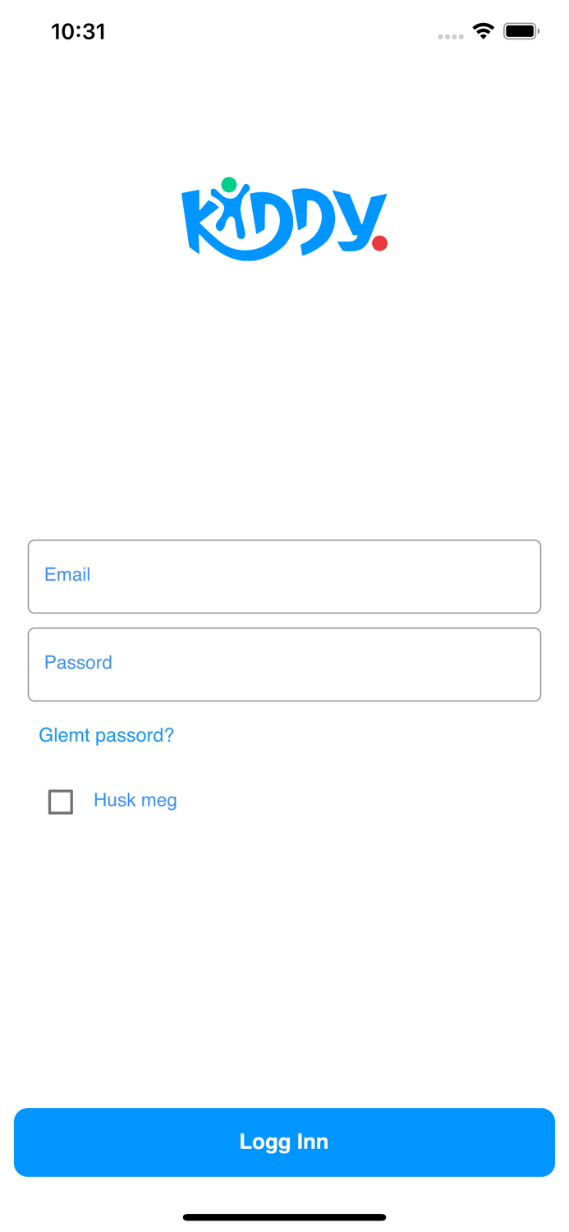This screenshot has width=569, height=1232.
Task: Tap the cellular signal dots
Action: 451,36
